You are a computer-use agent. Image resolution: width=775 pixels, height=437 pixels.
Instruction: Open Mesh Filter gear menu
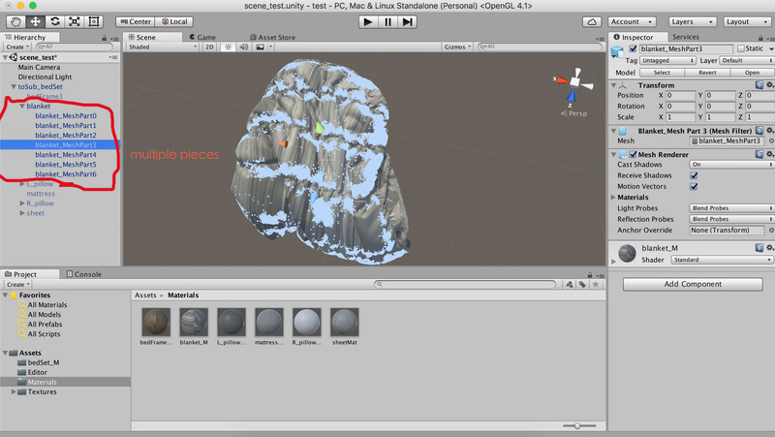click(x=769, y=131)
